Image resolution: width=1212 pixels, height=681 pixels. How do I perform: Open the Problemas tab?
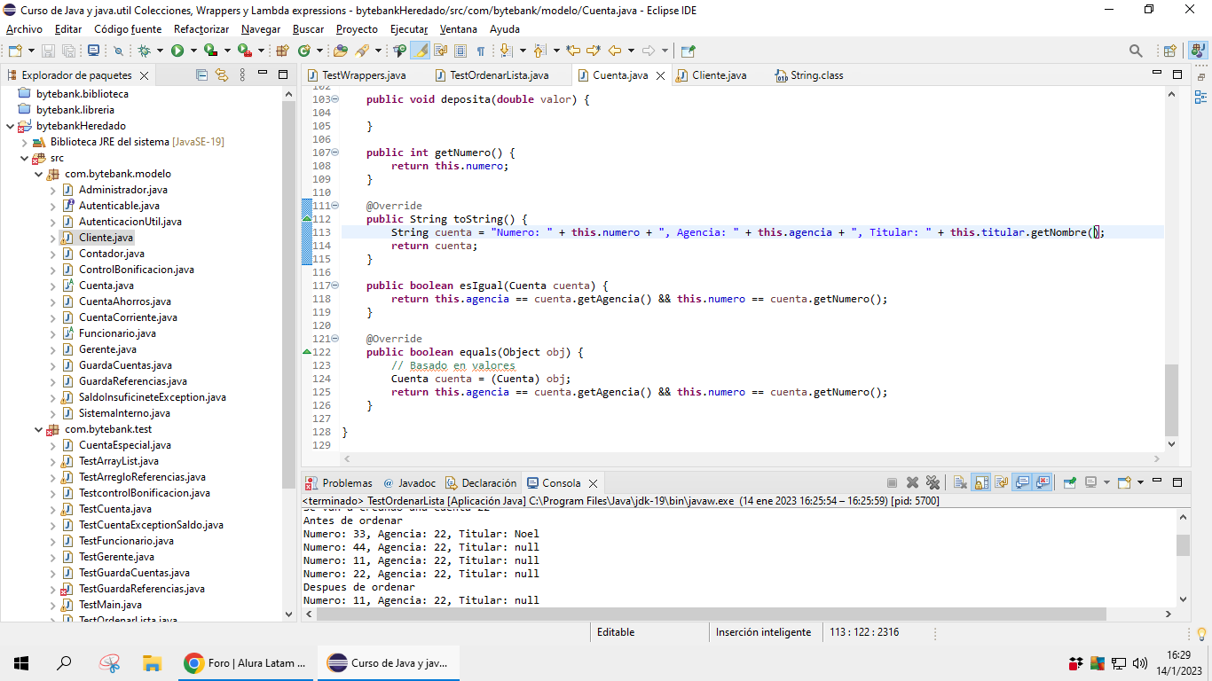339,483
